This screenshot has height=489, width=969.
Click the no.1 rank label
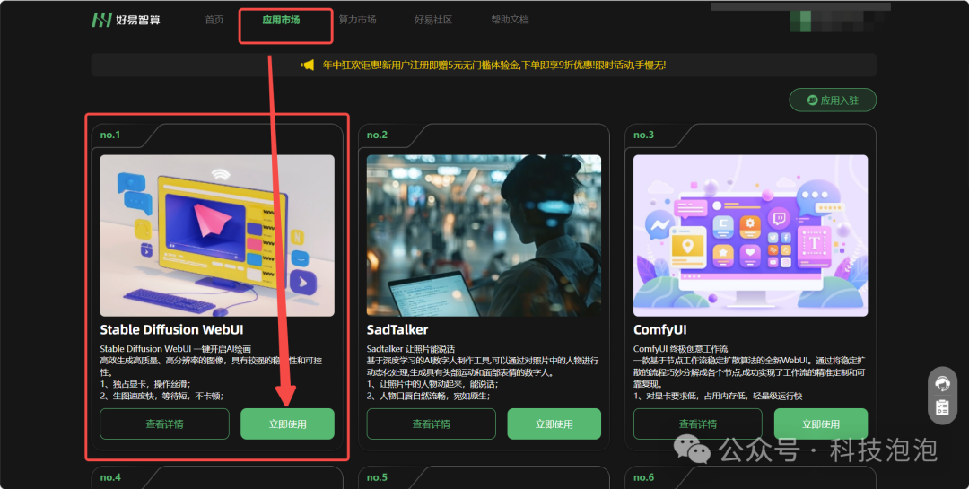[110, 135]
